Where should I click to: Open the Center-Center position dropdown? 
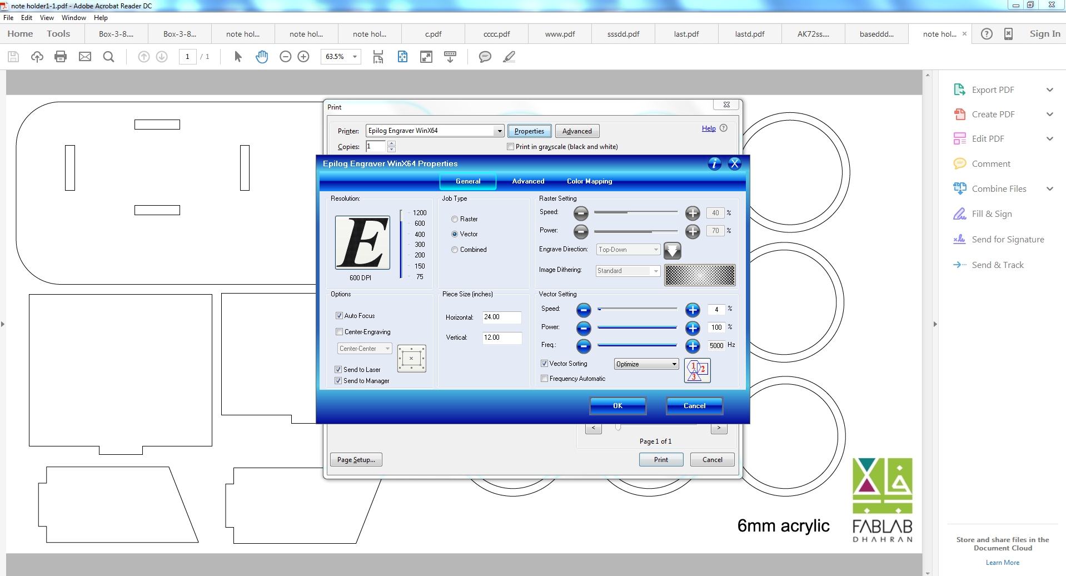click(365, 349)
